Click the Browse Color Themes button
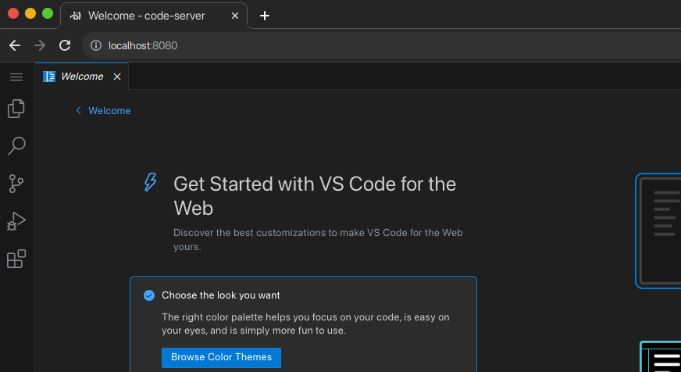The width and height of the screenshot is (681, 372). point(221,357)
